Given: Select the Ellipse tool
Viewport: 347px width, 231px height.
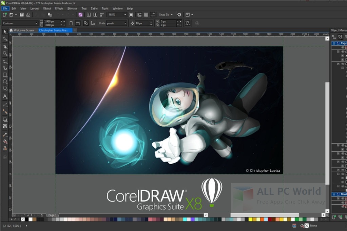Looking at the screenshot, I should (5, 81).
